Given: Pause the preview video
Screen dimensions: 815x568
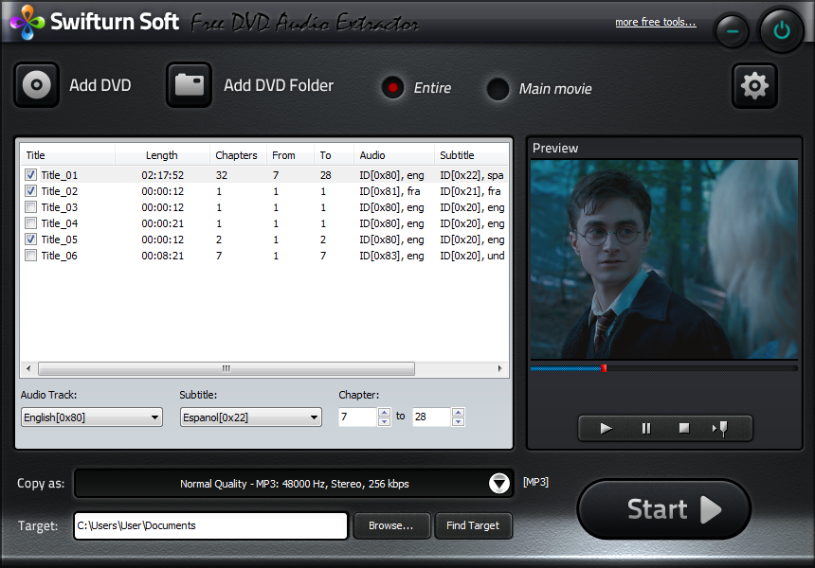Looking at the screenshot, I should (645, 428).
